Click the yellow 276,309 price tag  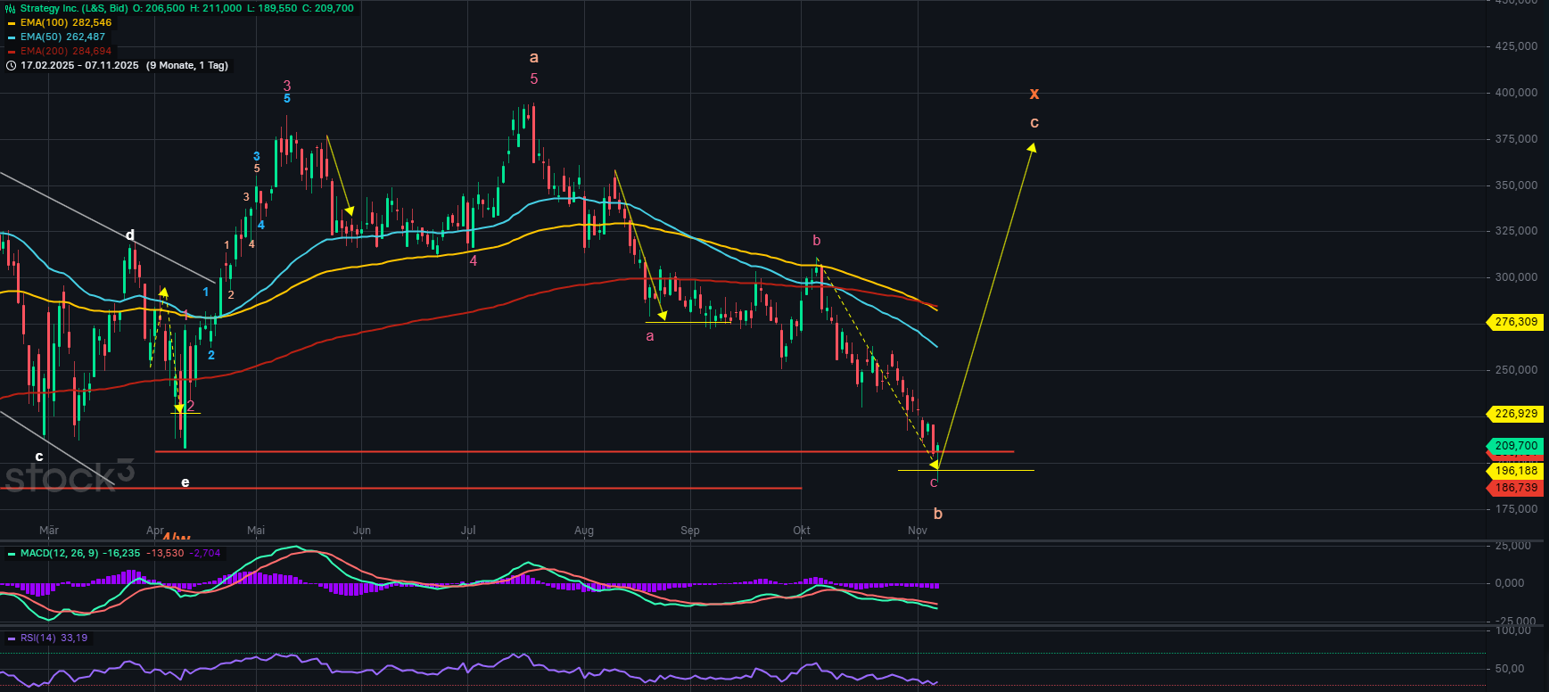click(x=1515, y=322)
